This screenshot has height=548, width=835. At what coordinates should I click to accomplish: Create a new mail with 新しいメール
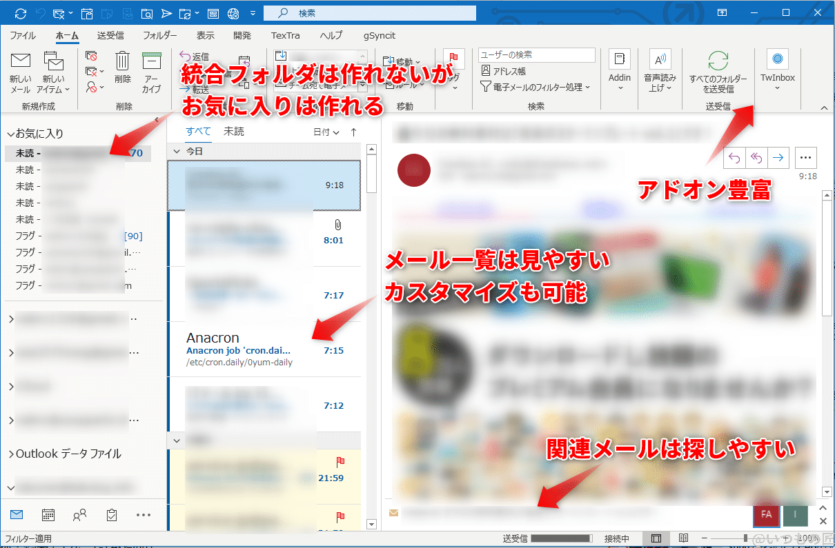(x=20, y=72)
